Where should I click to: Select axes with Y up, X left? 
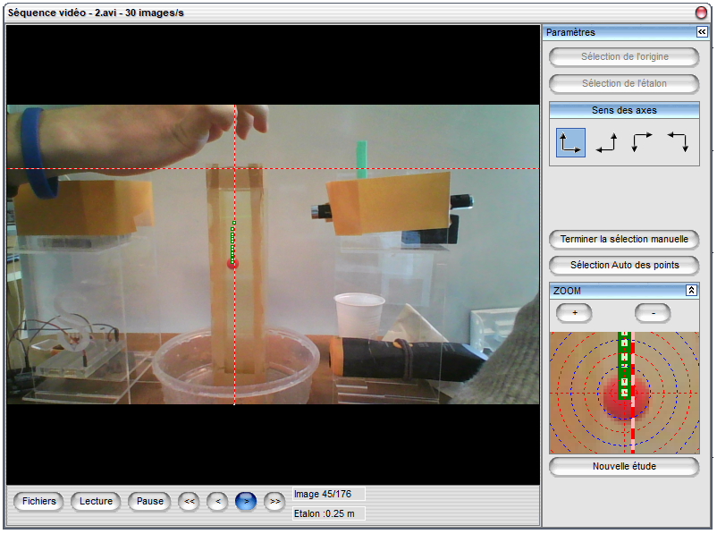tap(606, 142)
